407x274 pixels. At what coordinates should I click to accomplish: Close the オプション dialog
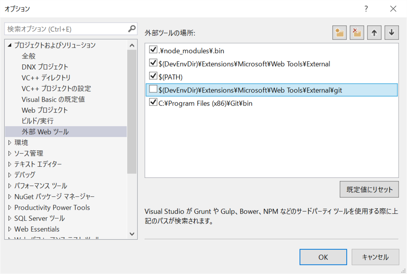tap(393, 9)
